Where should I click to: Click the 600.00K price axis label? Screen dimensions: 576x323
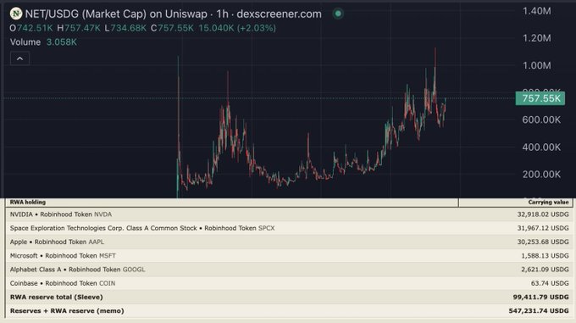click(541, 120)
